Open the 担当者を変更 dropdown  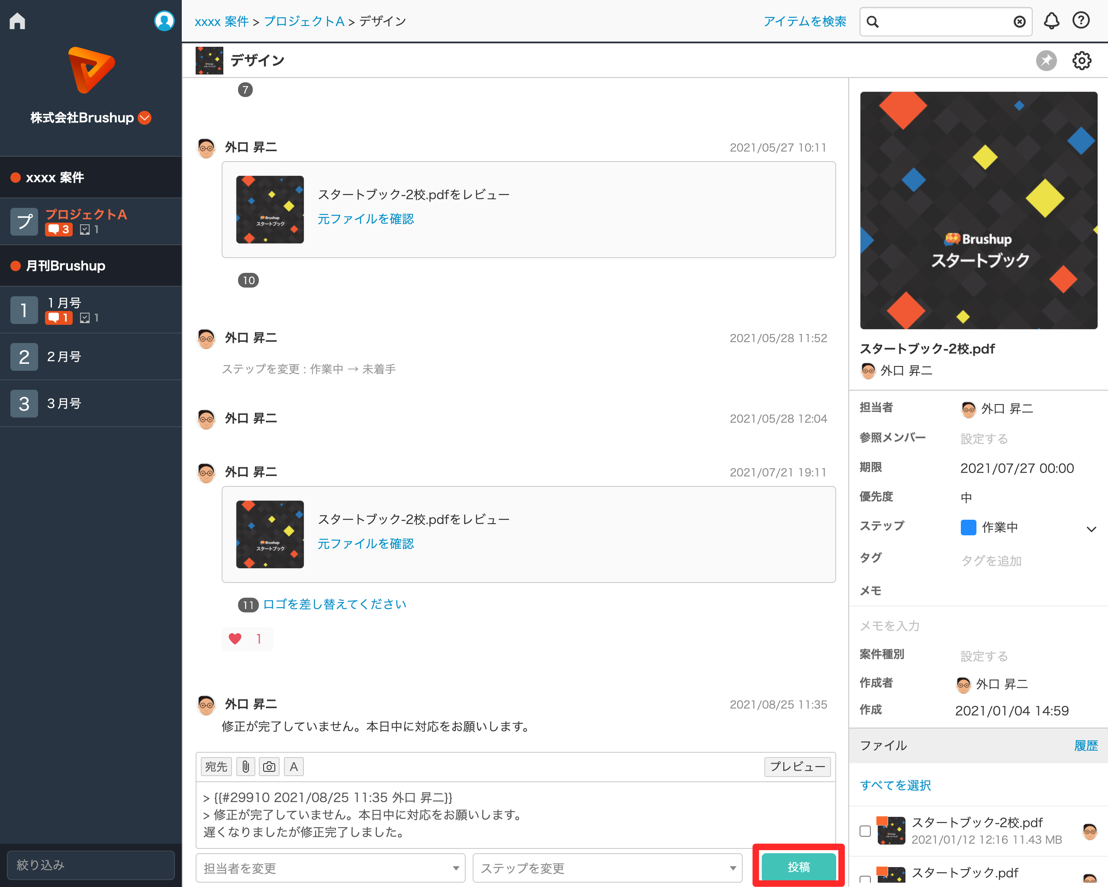[x=330, y=868]
